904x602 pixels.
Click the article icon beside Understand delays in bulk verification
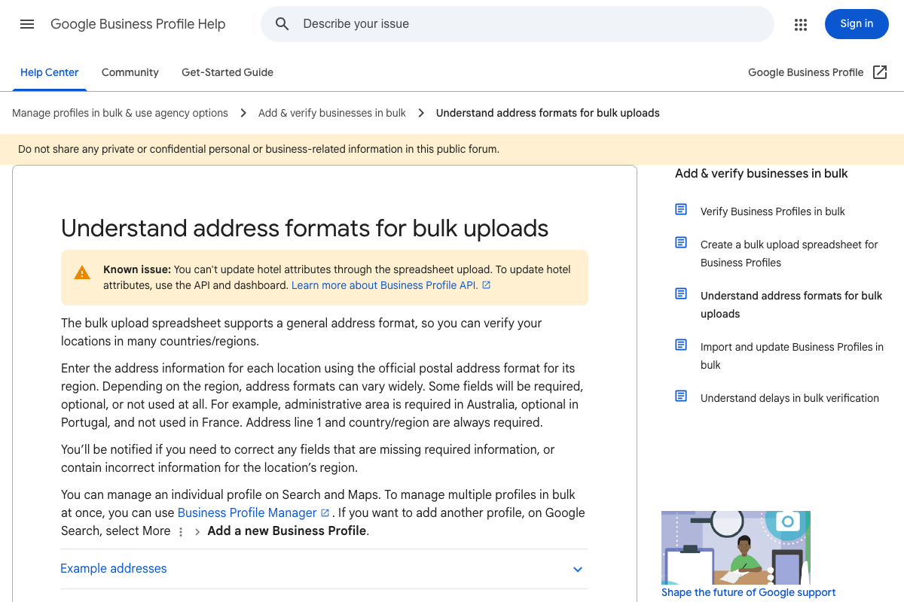681,396
